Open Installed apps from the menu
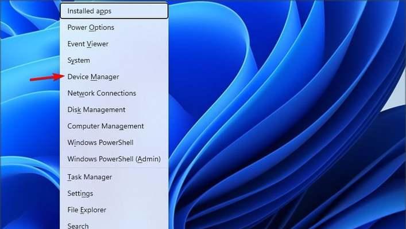406x229 pixels. [114, 11]
